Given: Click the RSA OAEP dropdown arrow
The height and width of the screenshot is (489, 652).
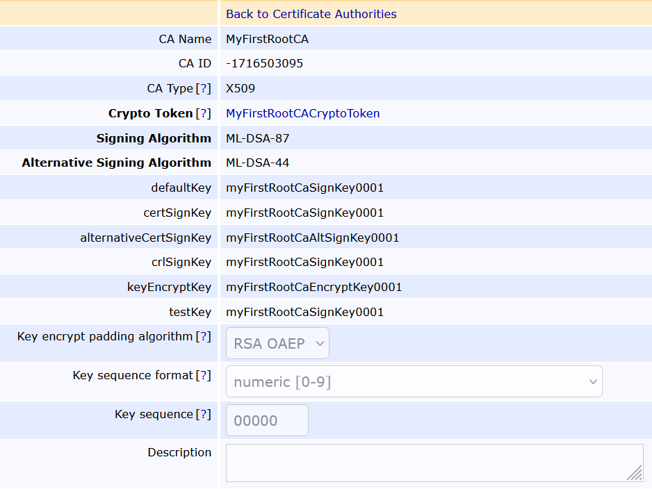Looking at the screenshot, I should pyautogui.click(x=318, y=342).
